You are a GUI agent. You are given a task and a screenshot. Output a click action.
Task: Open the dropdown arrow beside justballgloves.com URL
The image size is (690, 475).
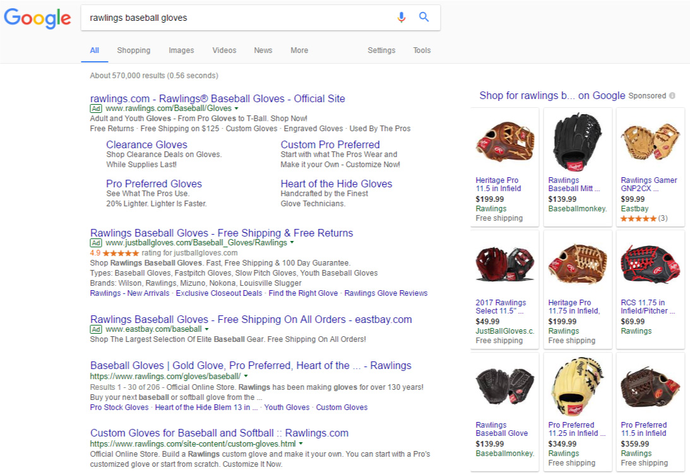pos(292,242)
